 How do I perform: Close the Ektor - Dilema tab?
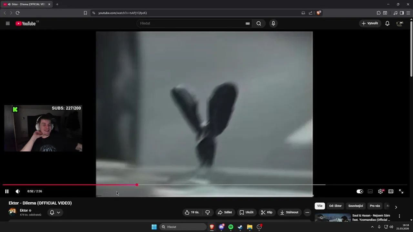coord(49,4)
